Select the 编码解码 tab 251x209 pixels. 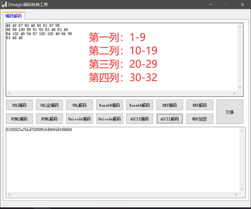pyautogui.click(x=14, y=16)
